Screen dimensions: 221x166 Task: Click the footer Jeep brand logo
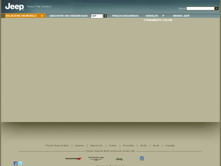[119, 159]
